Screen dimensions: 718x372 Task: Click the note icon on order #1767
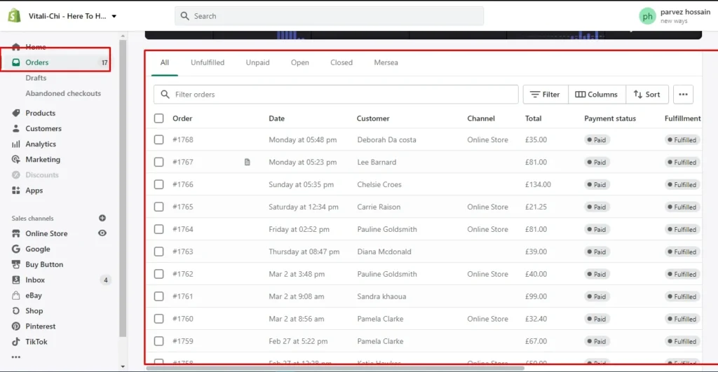tap(247, 162)
